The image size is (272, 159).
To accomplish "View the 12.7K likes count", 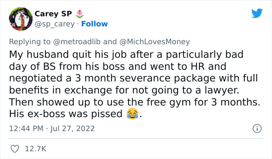I will (x=35, y=149).
